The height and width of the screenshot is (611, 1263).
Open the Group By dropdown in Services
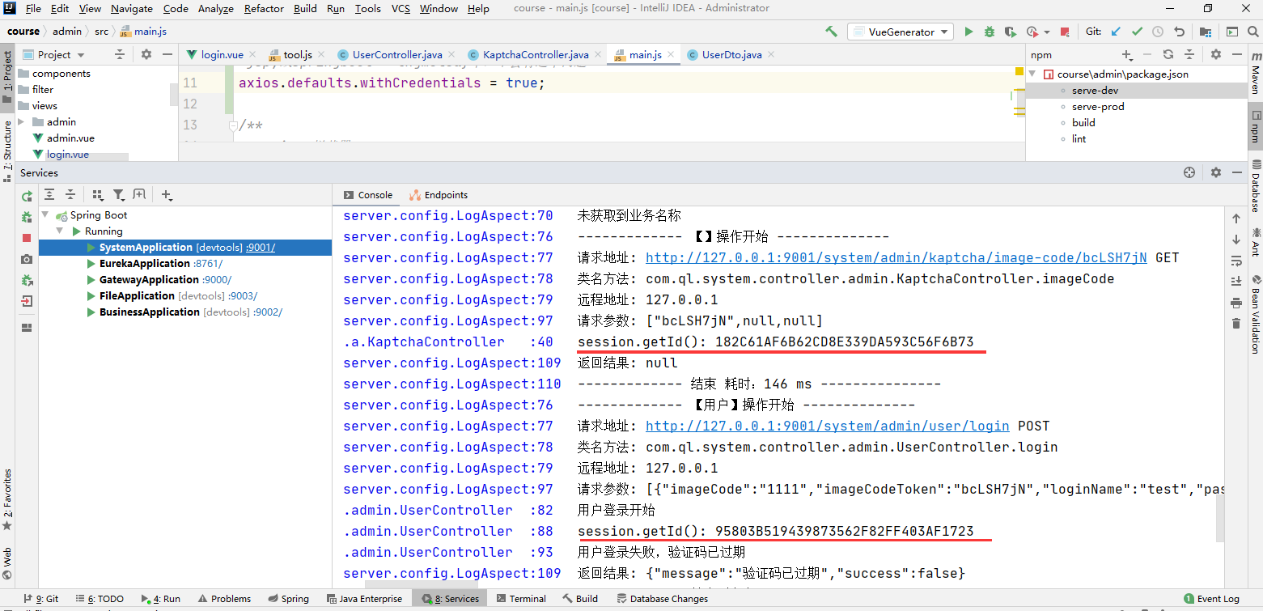click(98, 194)
